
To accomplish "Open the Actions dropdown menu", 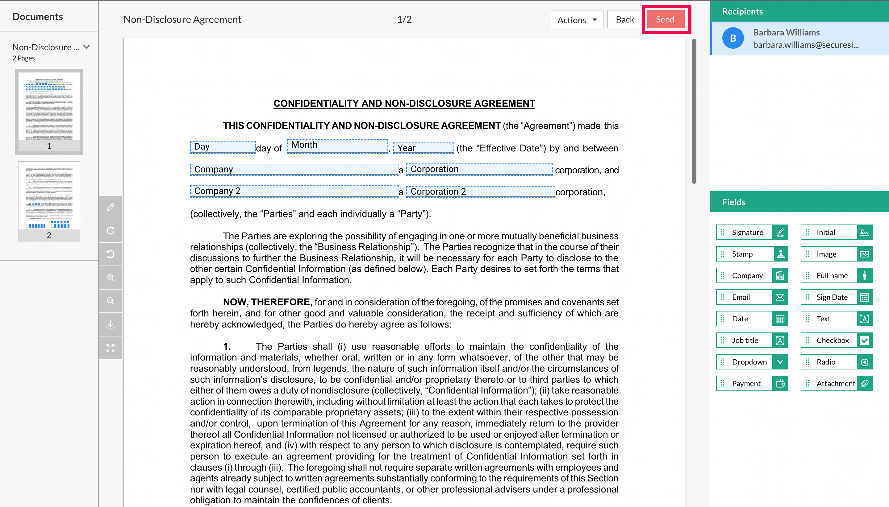I will tap(577, 19).
